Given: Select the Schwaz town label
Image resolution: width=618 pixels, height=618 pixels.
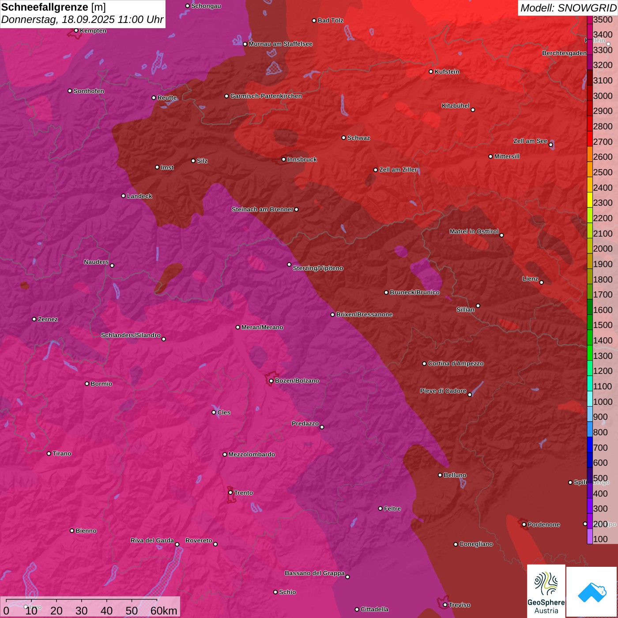Looking at the screenshot, I should coord(358,138).
